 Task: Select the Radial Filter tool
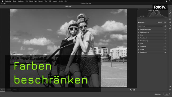(170, 22)
